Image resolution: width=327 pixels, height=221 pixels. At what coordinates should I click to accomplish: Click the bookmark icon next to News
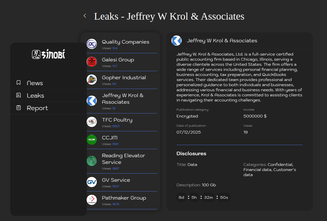click(x=18, y=83)
